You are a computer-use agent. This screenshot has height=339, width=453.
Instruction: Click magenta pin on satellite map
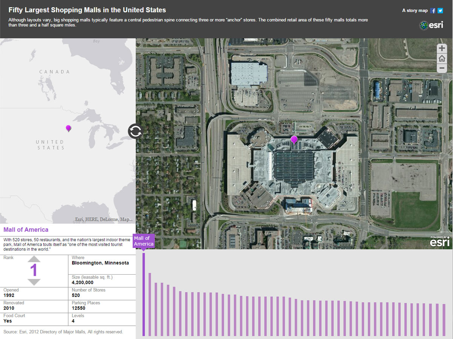coord(294,140)
